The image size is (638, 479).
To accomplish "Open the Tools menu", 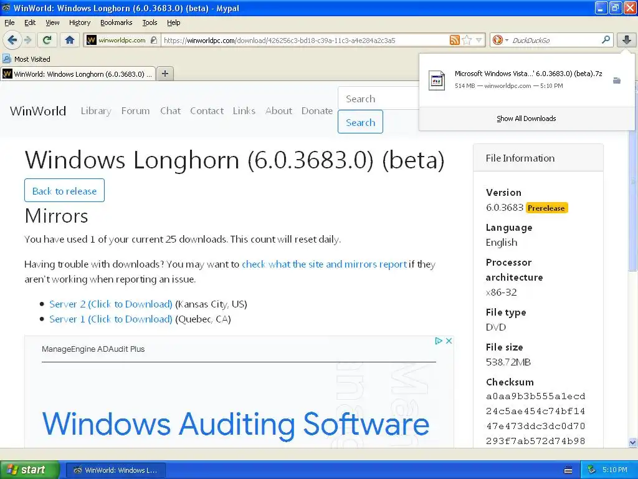I will pyautogui.click(x=150, y=22).
